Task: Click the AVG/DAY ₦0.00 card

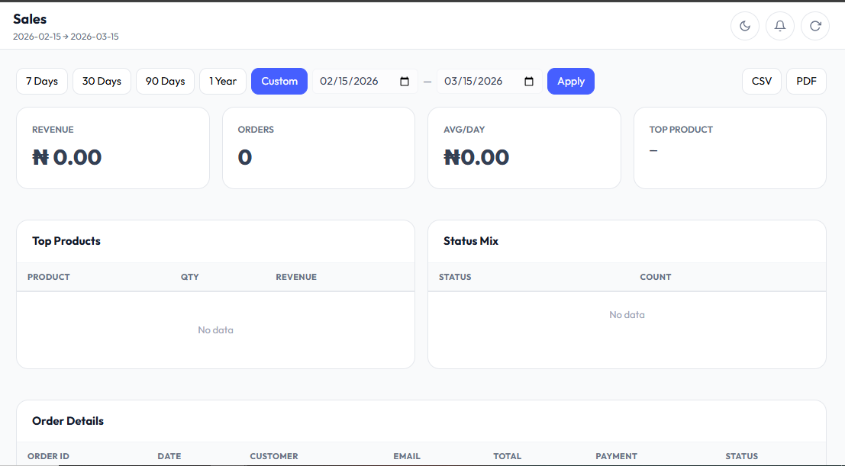Action: click(x=524, y=148)
